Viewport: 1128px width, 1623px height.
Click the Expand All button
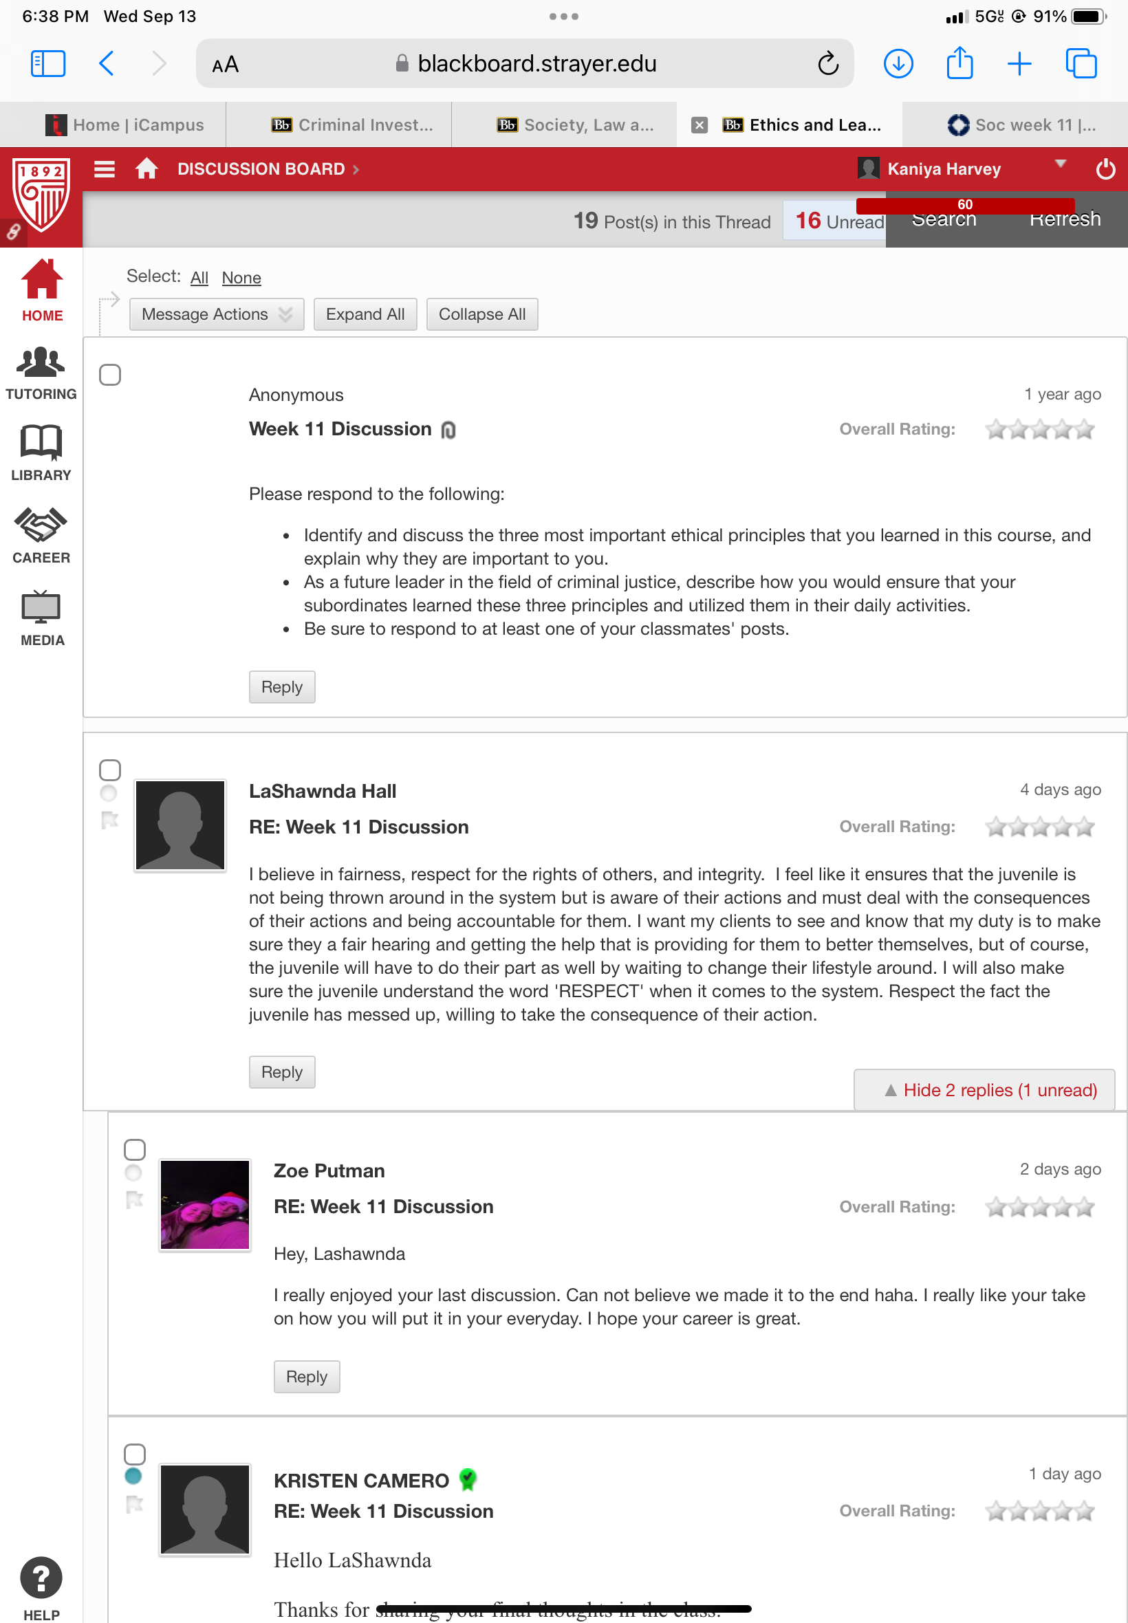point(365,314)
